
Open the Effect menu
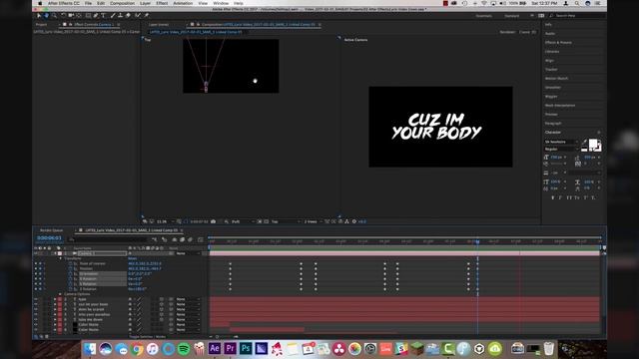162,3
